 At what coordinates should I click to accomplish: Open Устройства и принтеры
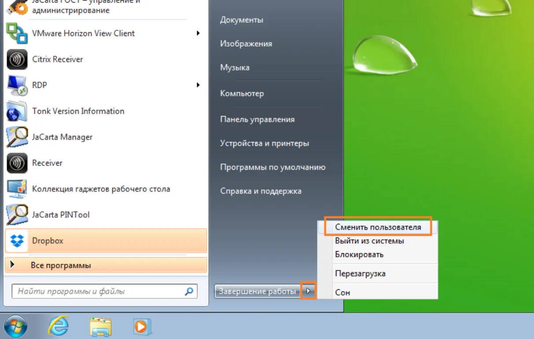[x=265, y=143]
